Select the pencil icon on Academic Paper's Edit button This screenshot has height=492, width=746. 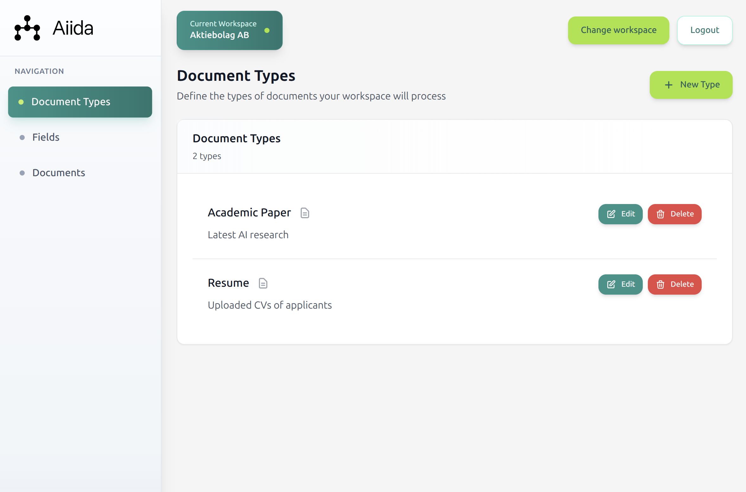pos(611,214)
